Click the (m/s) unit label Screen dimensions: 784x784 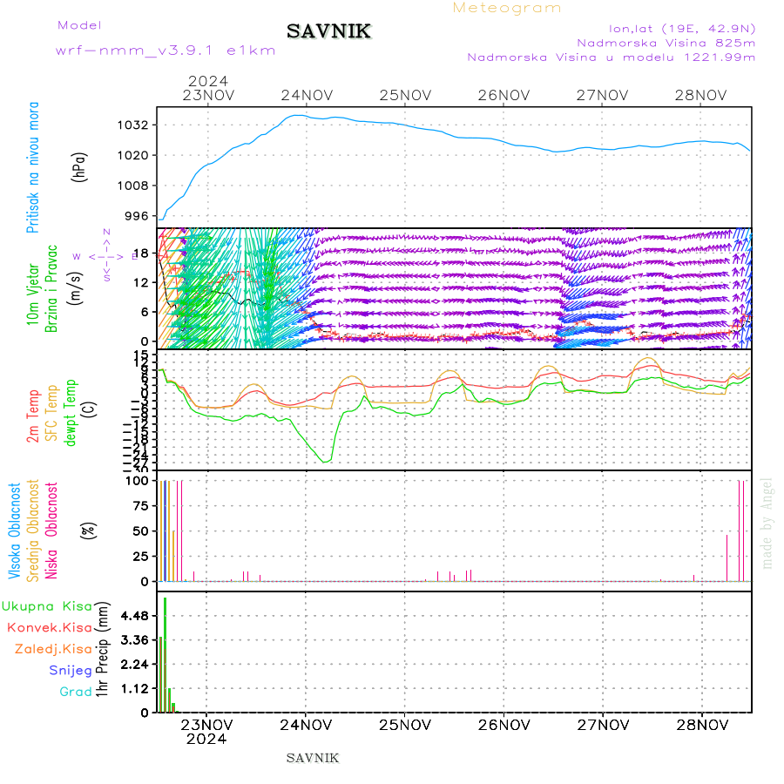[76, 288]
